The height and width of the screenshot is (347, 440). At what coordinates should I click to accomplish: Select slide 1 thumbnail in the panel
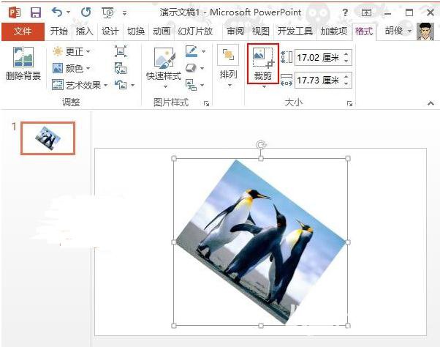tap(48, 138)
